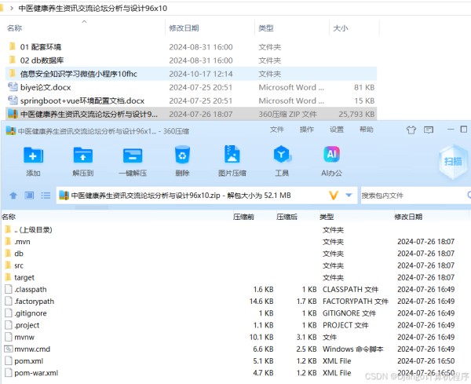Select the .classpath file row
Screen dimensions: 471x384
coord(235,289)
